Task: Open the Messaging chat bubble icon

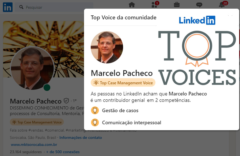Action: (199, 5)
